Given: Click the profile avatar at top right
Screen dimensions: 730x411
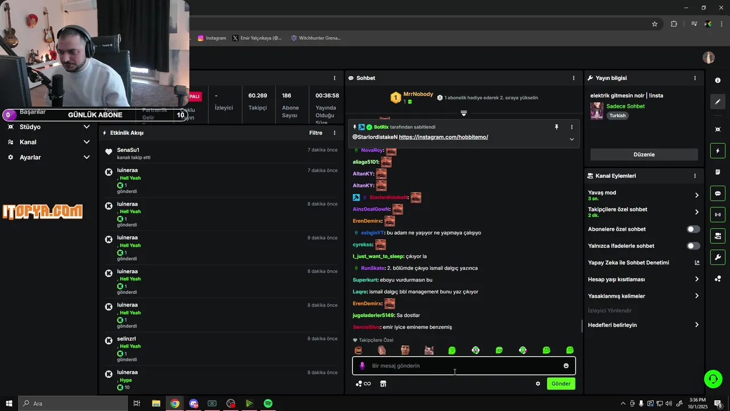Looking at the screenshot, I should [708, 58].
